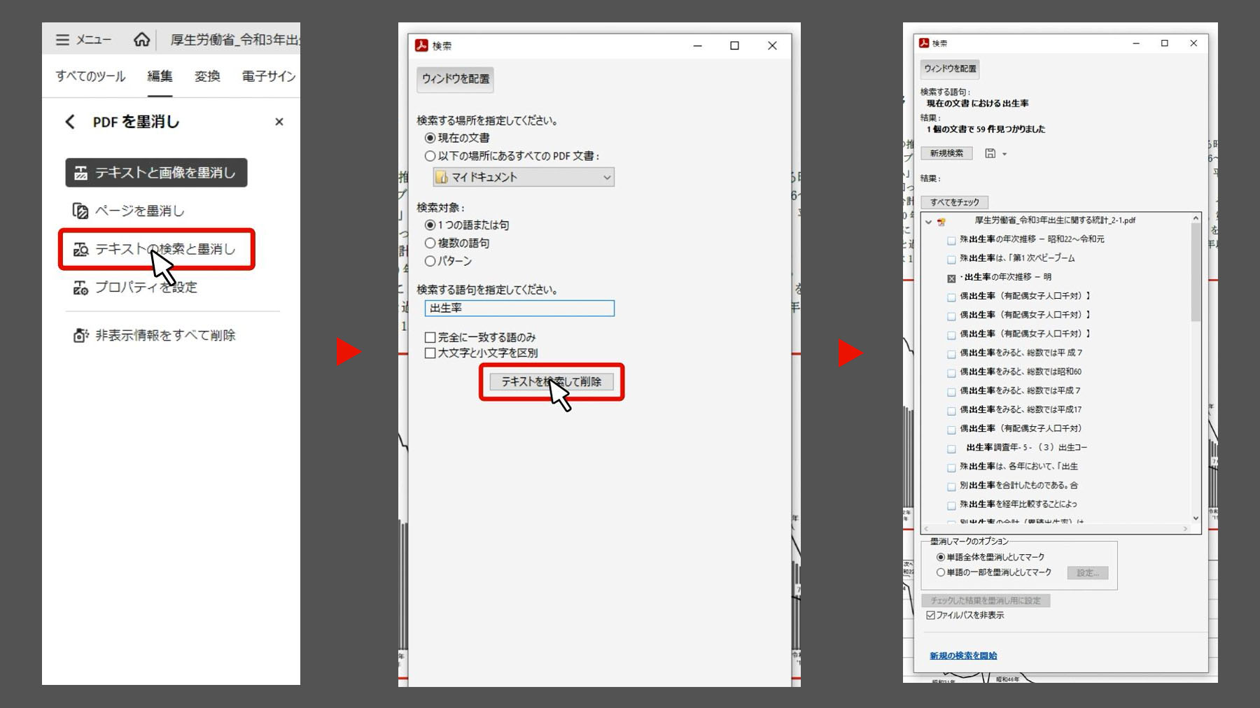Click ウィンドウを配置 in the search options window

click(456, 79)
